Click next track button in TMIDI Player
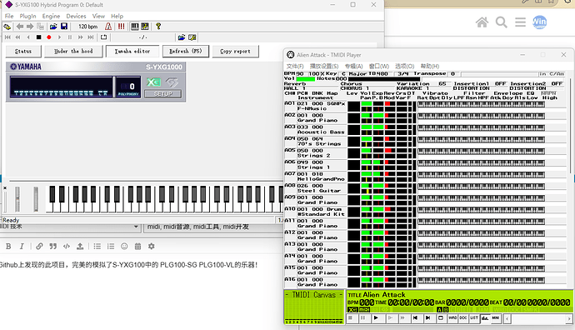Screen dimensions: 575x330 428,317
